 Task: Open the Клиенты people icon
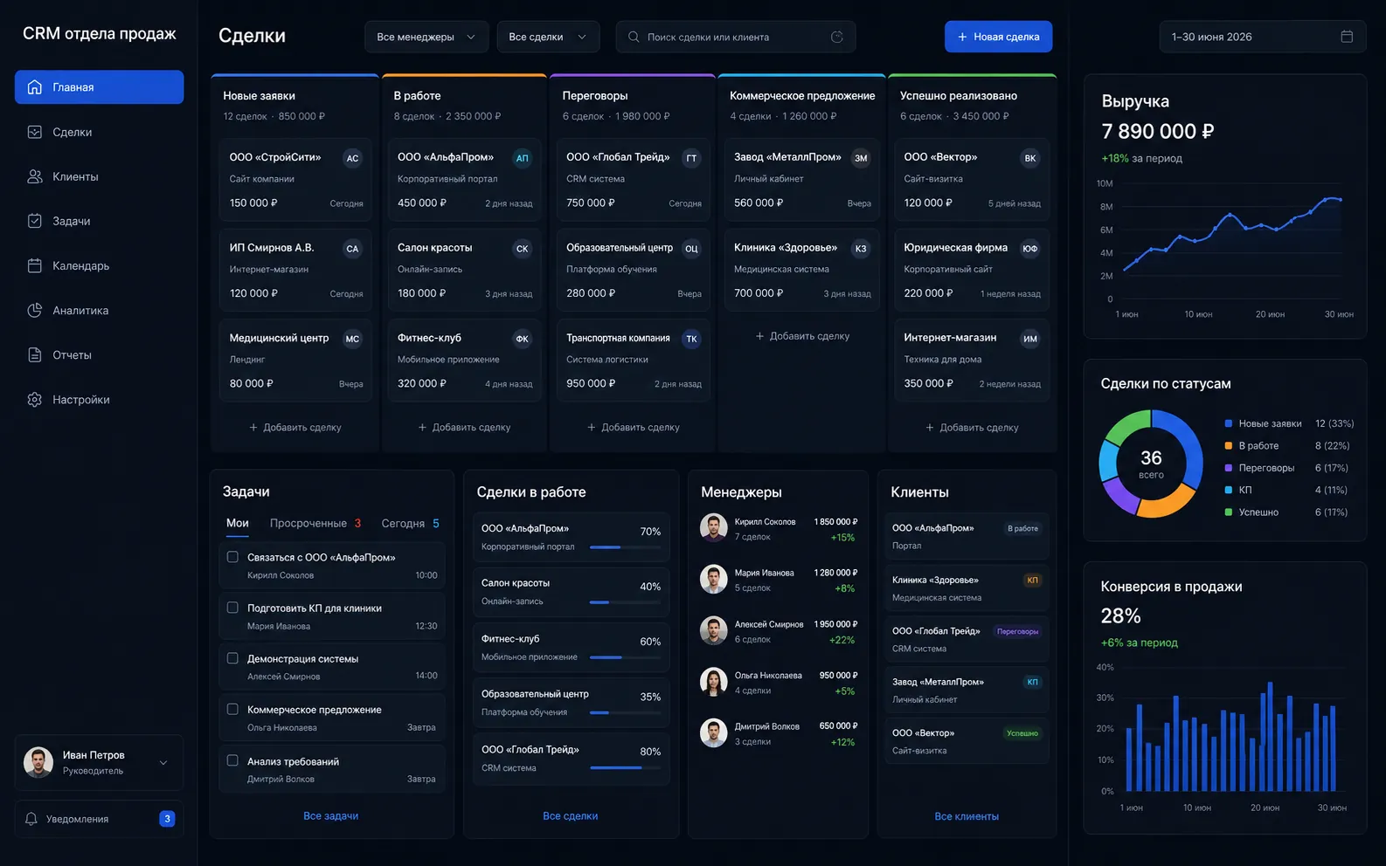point(35,176)
